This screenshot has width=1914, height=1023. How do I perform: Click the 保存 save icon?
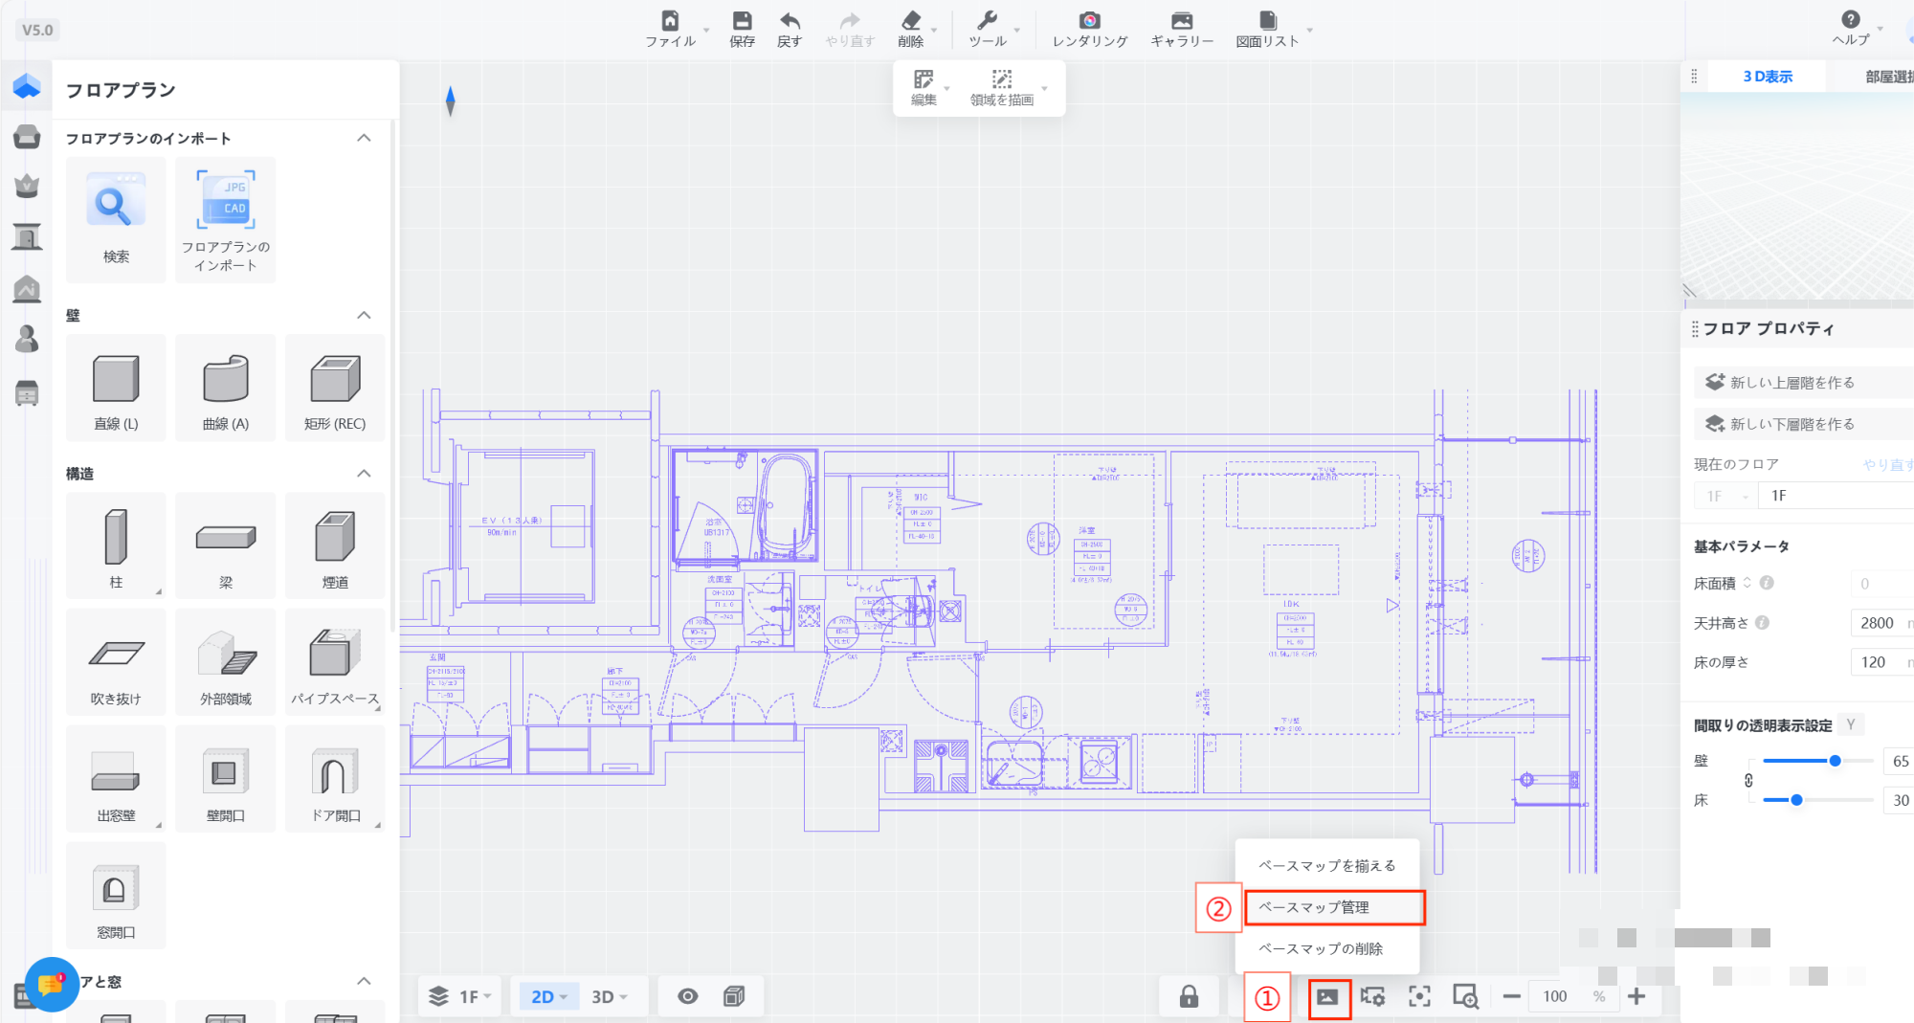pyautogui.click(x=742, y=21)
